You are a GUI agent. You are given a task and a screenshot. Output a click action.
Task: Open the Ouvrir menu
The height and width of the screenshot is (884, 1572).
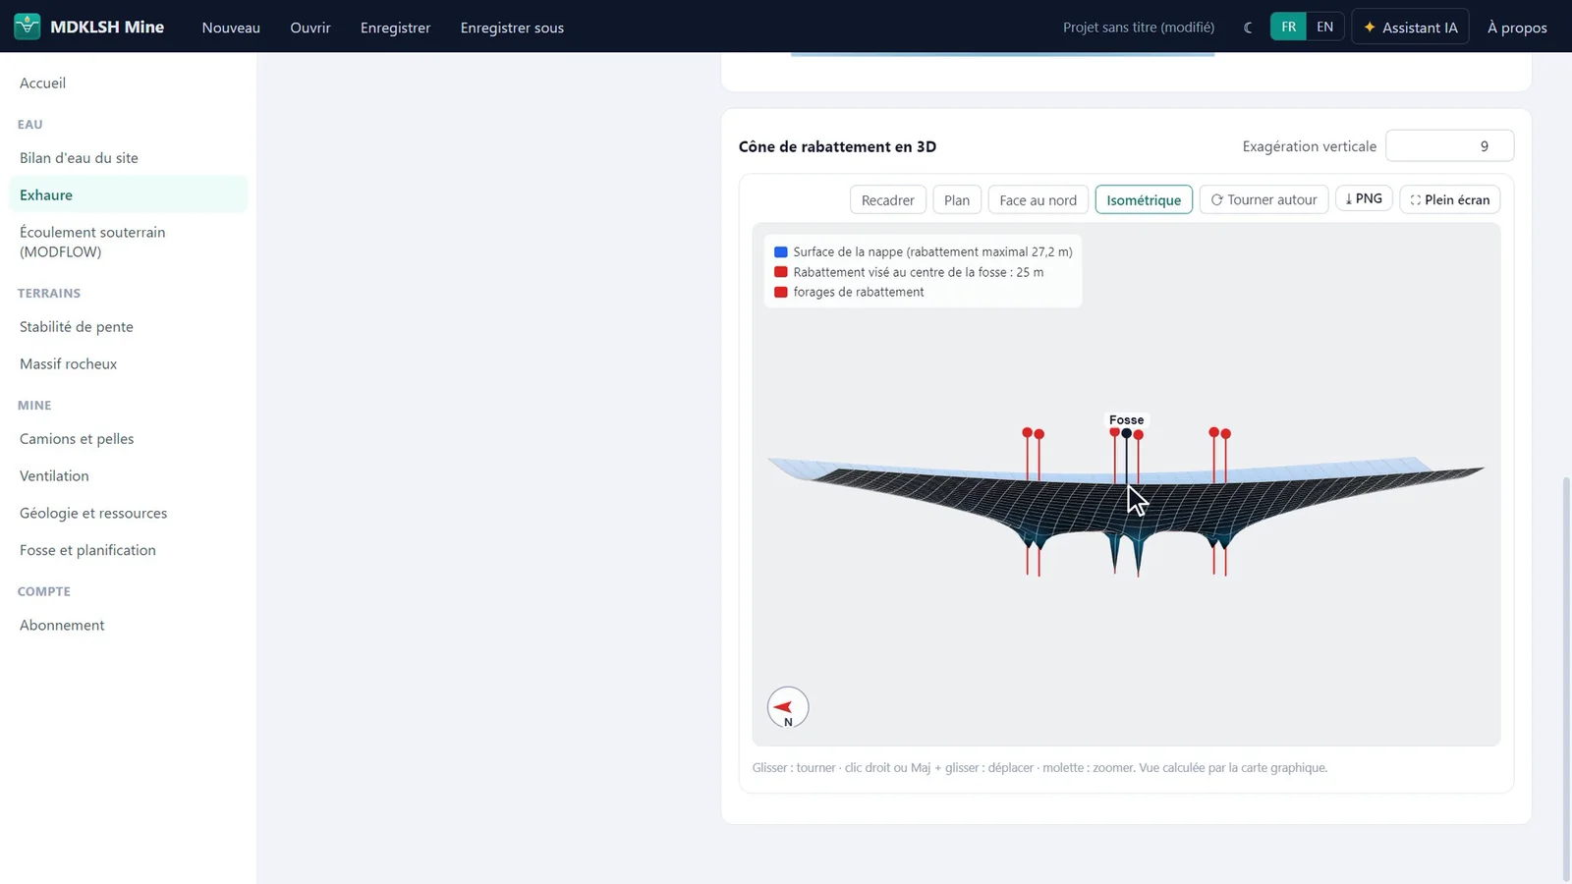310,28
